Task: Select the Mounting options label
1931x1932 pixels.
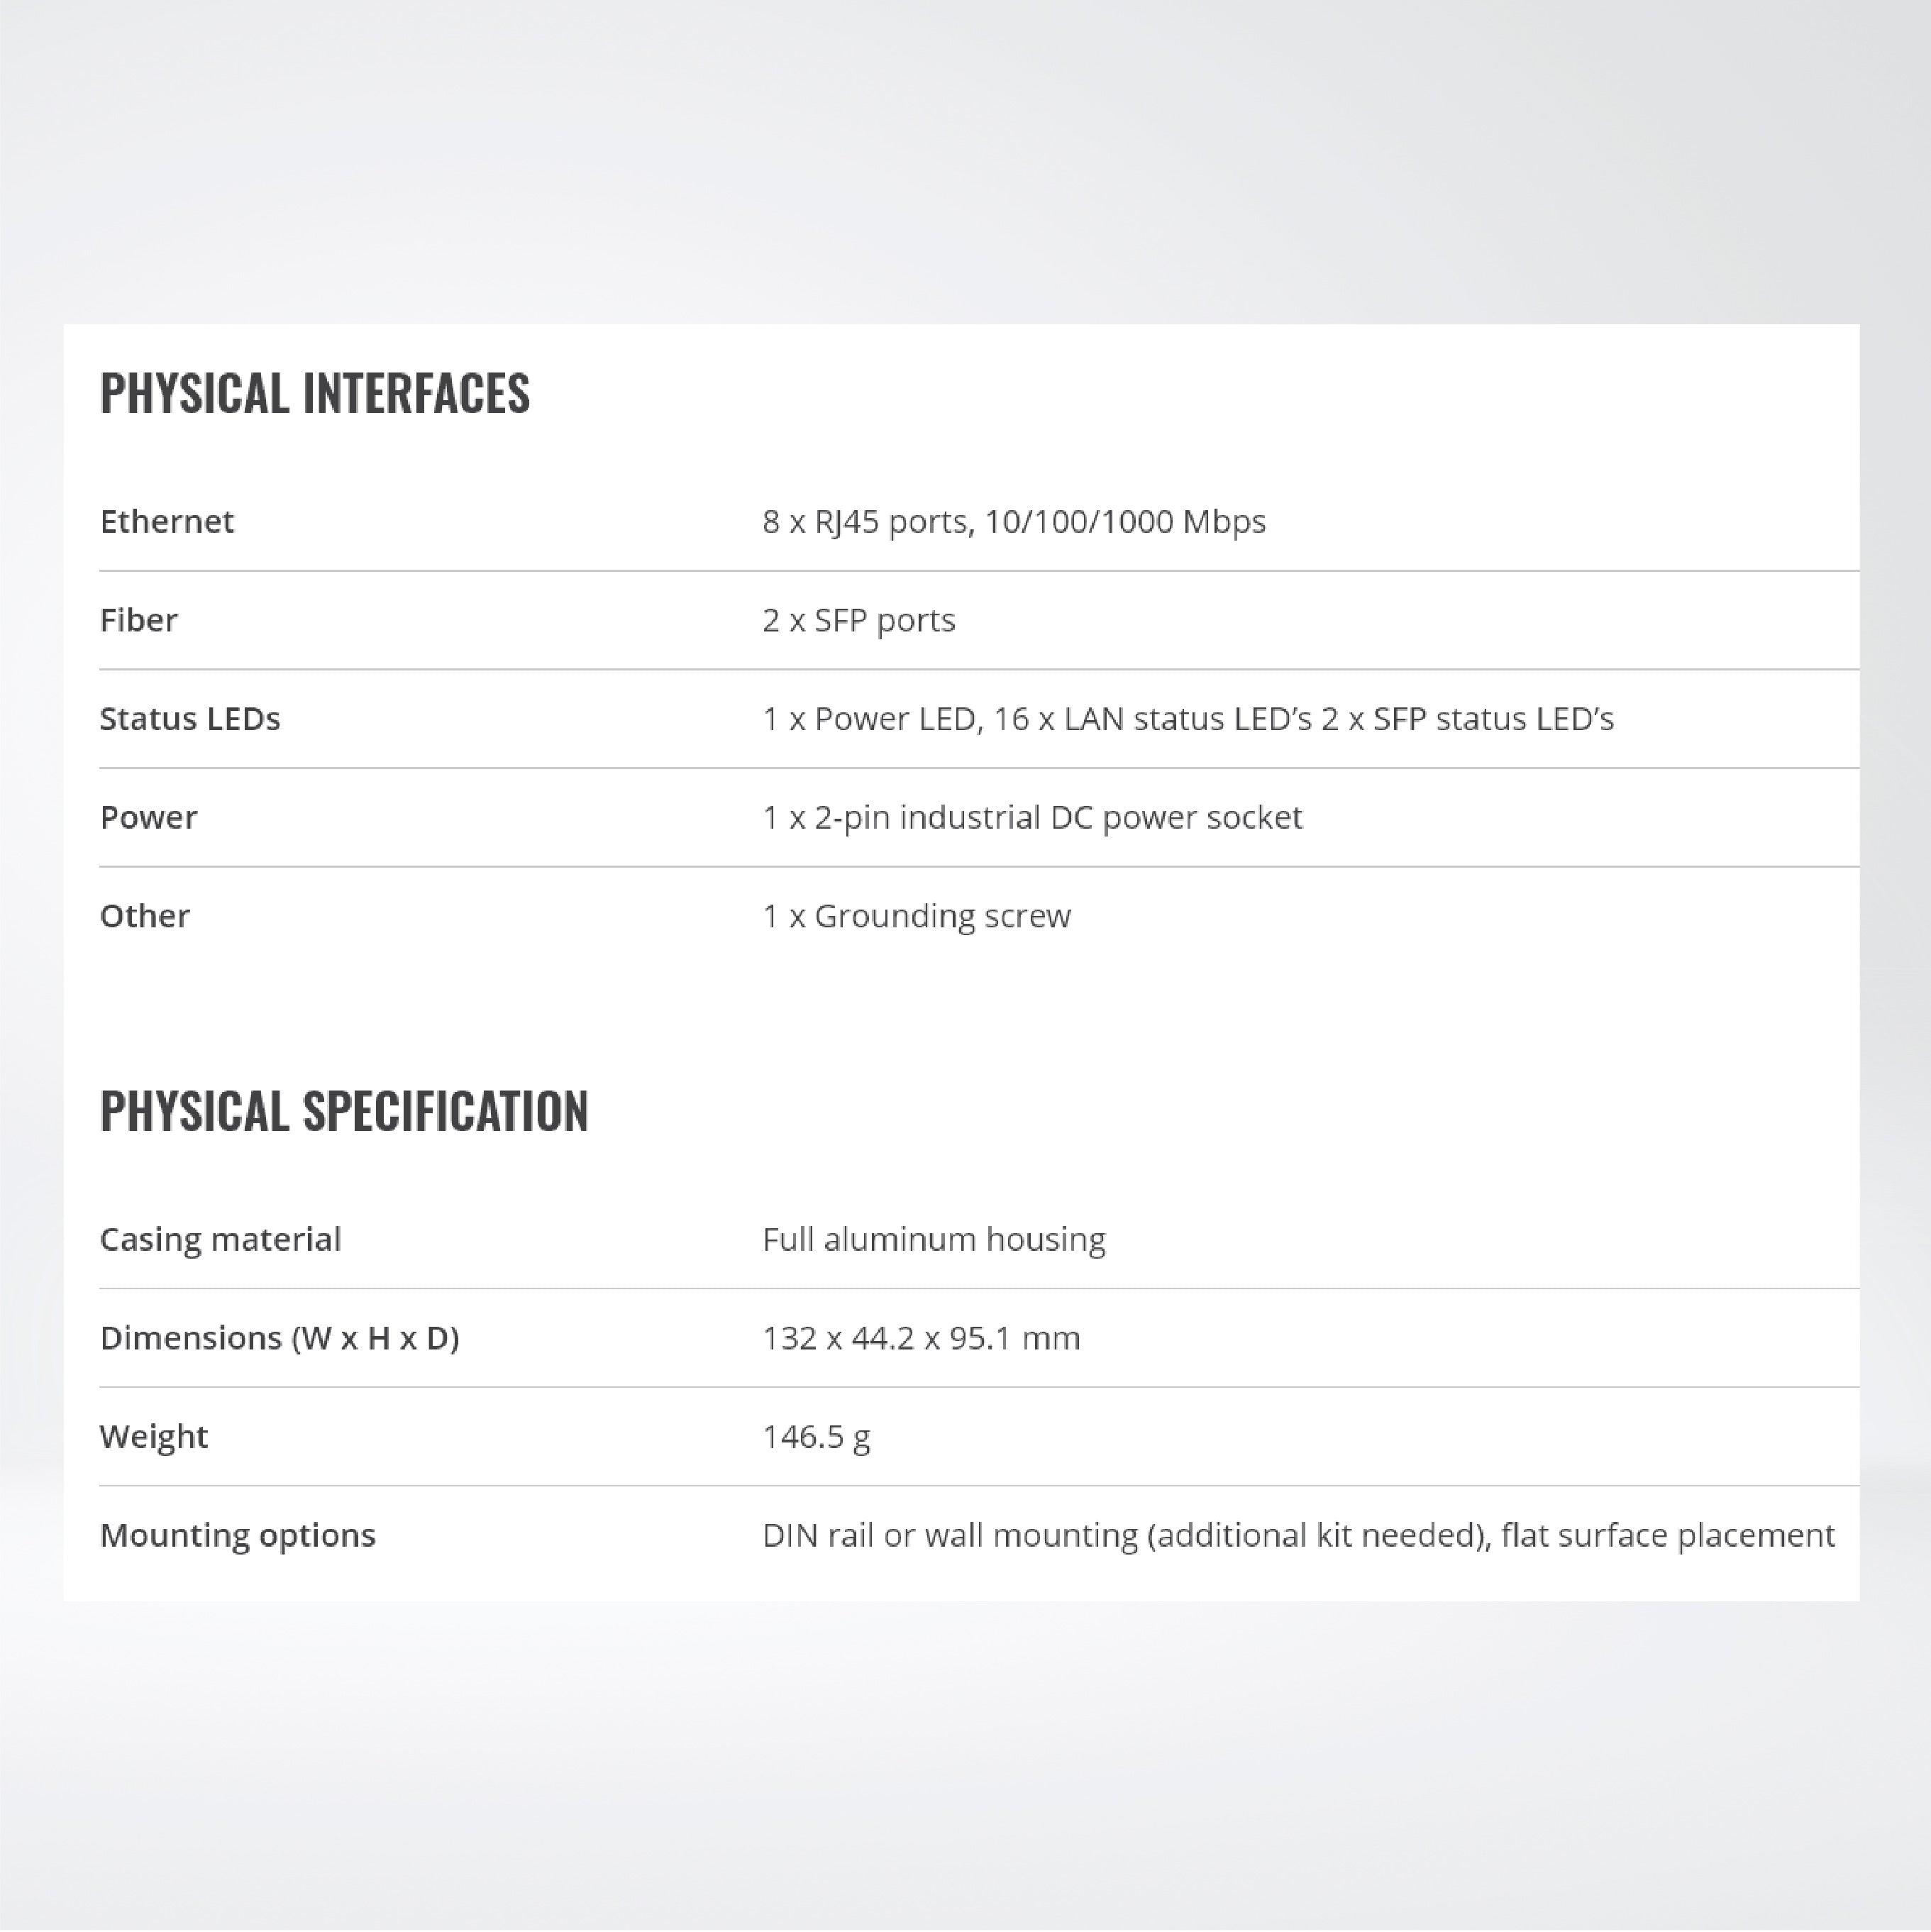Action: [238, 1535]
